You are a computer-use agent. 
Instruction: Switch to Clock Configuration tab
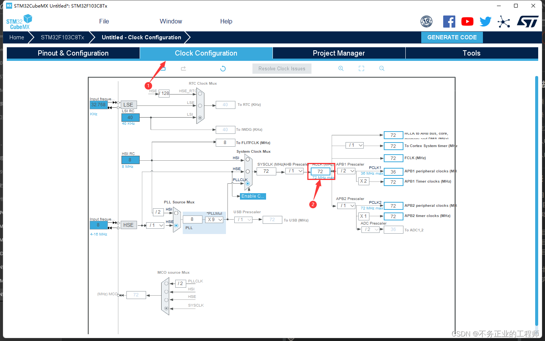tap(206, 53)
